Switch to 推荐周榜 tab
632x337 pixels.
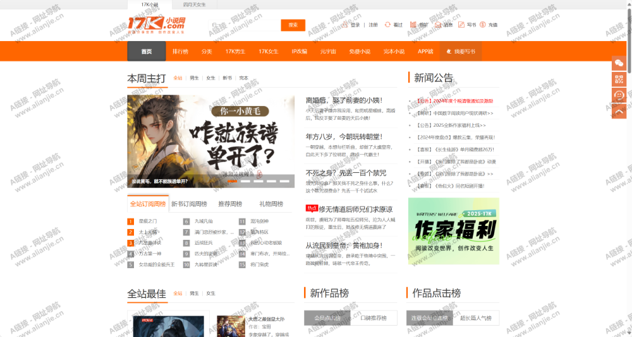pos(230,204)
